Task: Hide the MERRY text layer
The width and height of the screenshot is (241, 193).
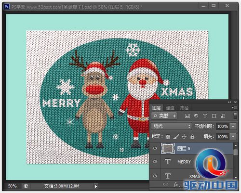Action: pyautogui.click(x=155, y=162)
